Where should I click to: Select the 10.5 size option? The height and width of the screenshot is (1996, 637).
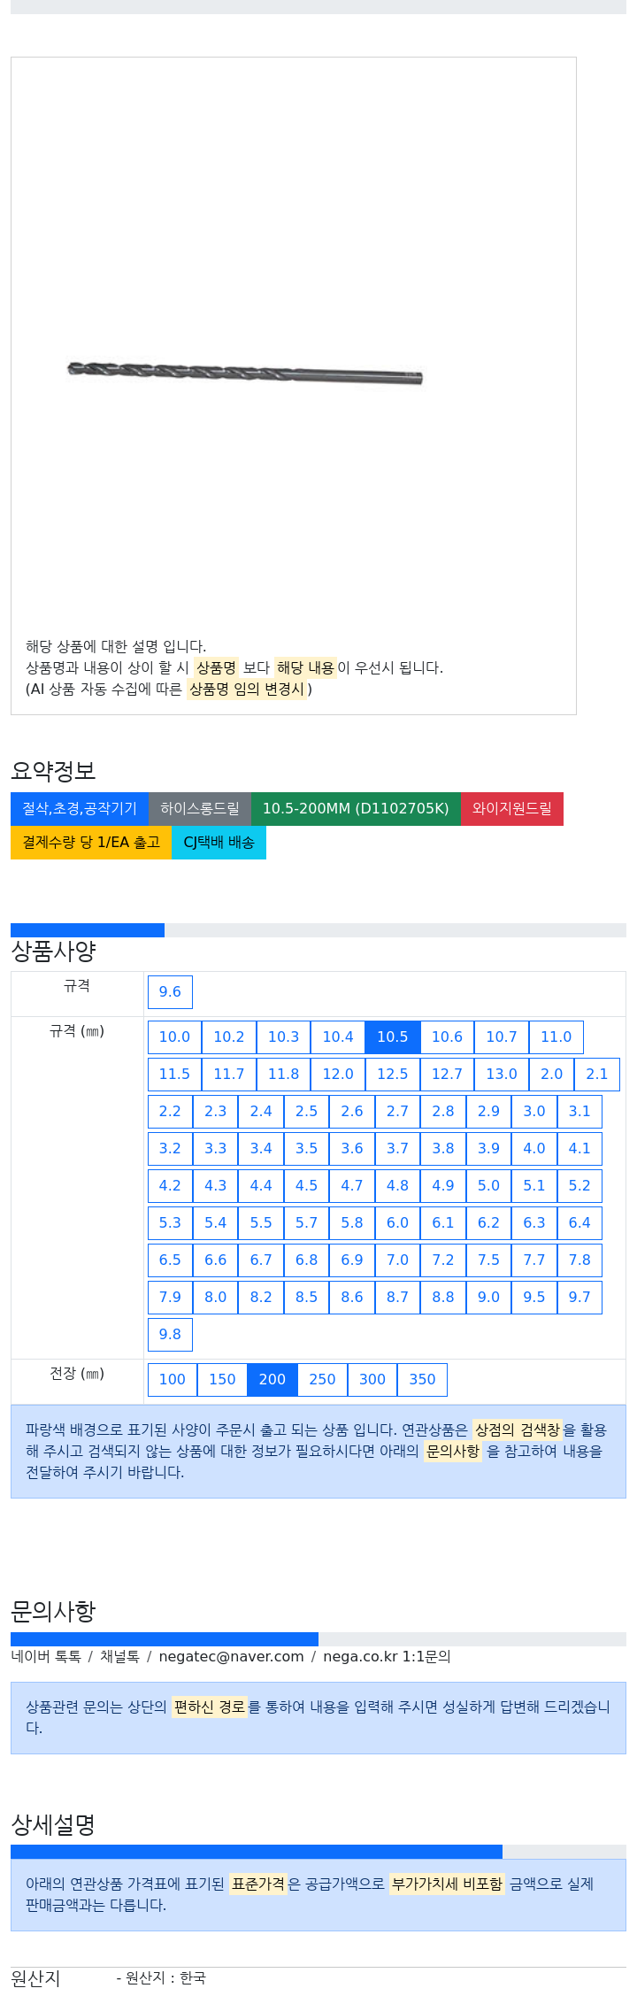click(392, 1037)
